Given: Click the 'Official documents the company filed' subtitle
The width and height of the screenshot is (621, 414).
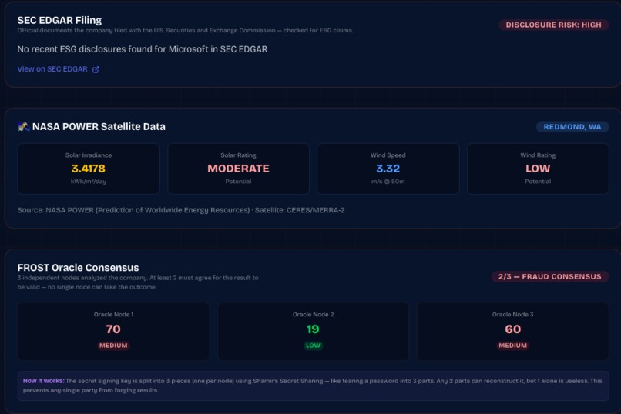Looking at the screenshot, I should pyautogui.click(x=185, y=31).
